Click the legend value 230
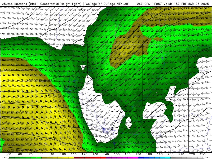212x159 pixels. 203,154
